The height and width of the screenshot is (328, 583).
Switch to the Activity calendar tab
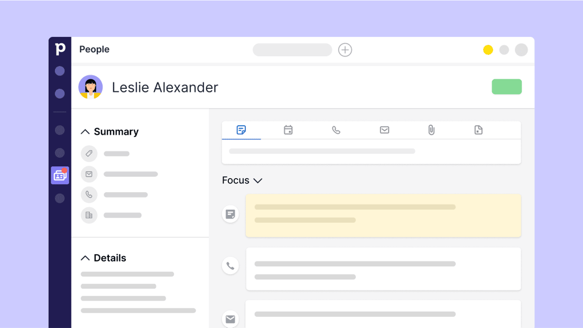tap(288, 130)
